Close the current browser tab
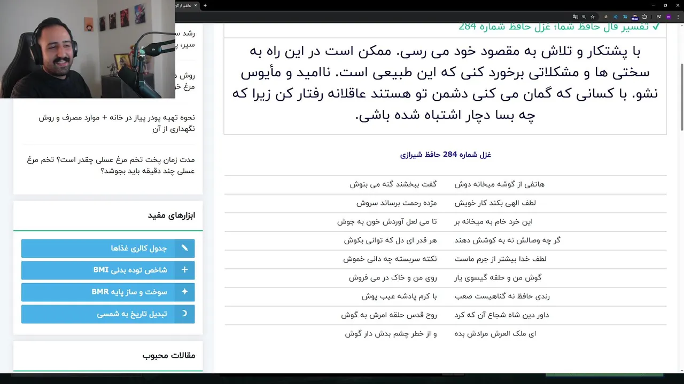Image resolution: width=684 pixels, height=384 pixels. tap(196, 5)
